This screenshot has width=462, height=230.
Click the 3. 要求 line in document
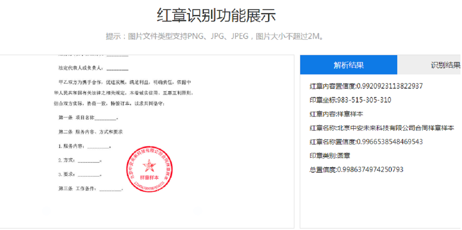80,175
